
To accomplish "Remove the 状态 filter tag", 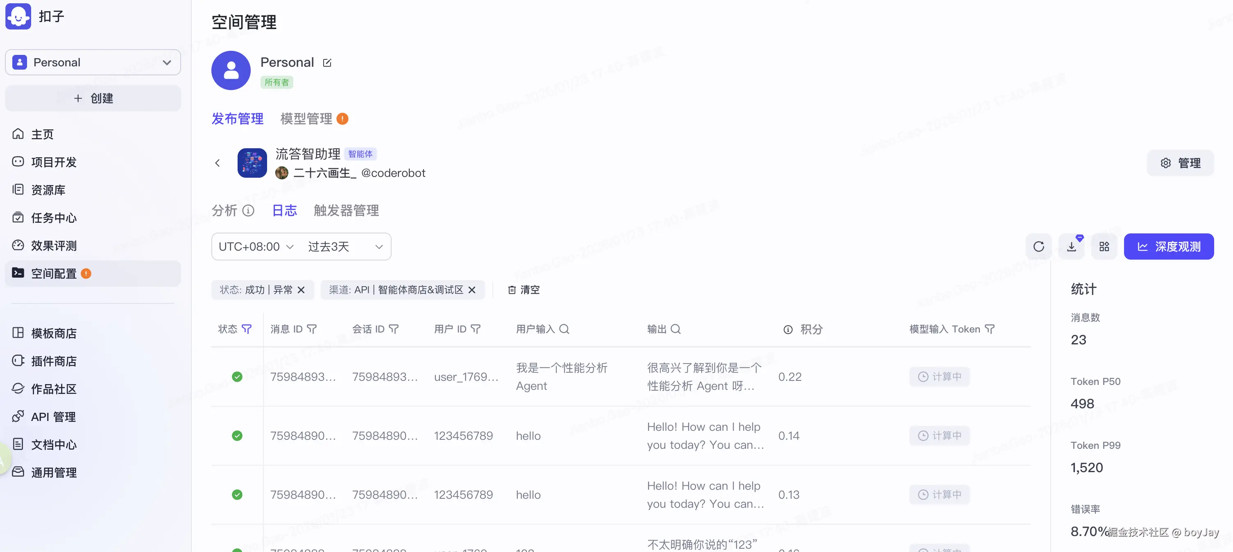I will coord(301,290).
